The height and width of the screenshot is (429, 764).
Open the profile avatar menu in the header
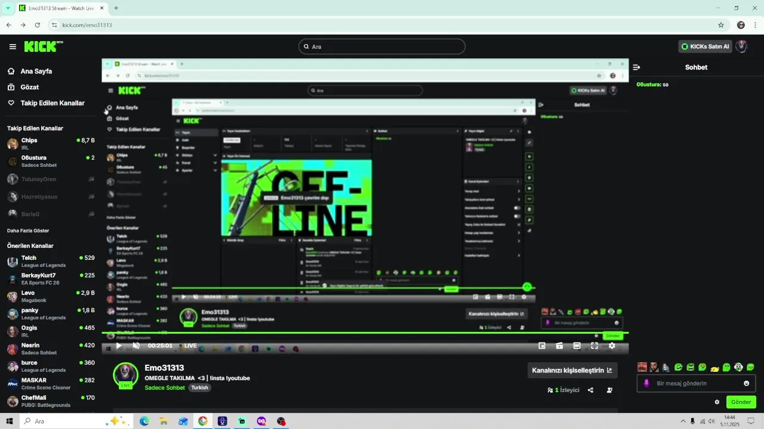click(741, 46)
